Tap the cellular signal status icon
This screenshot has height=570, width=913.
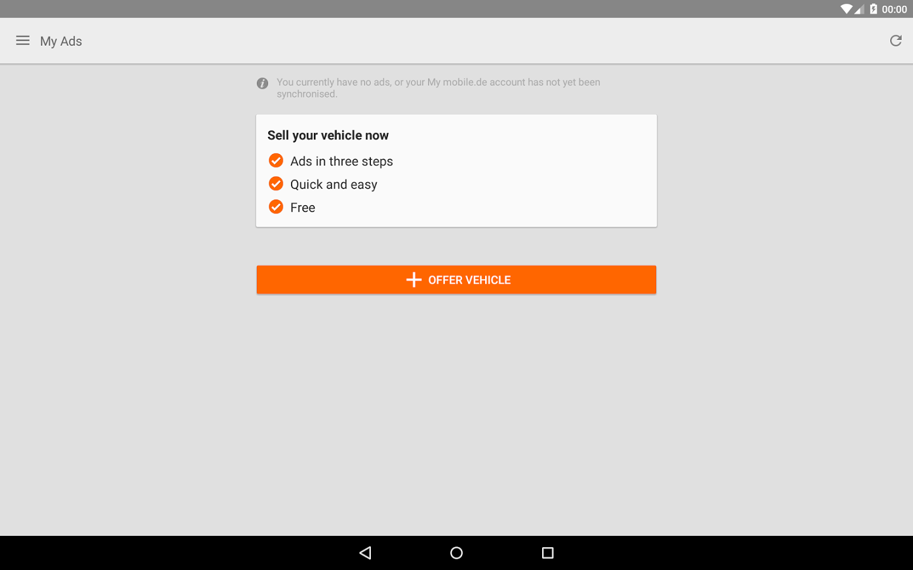[859, 9]
